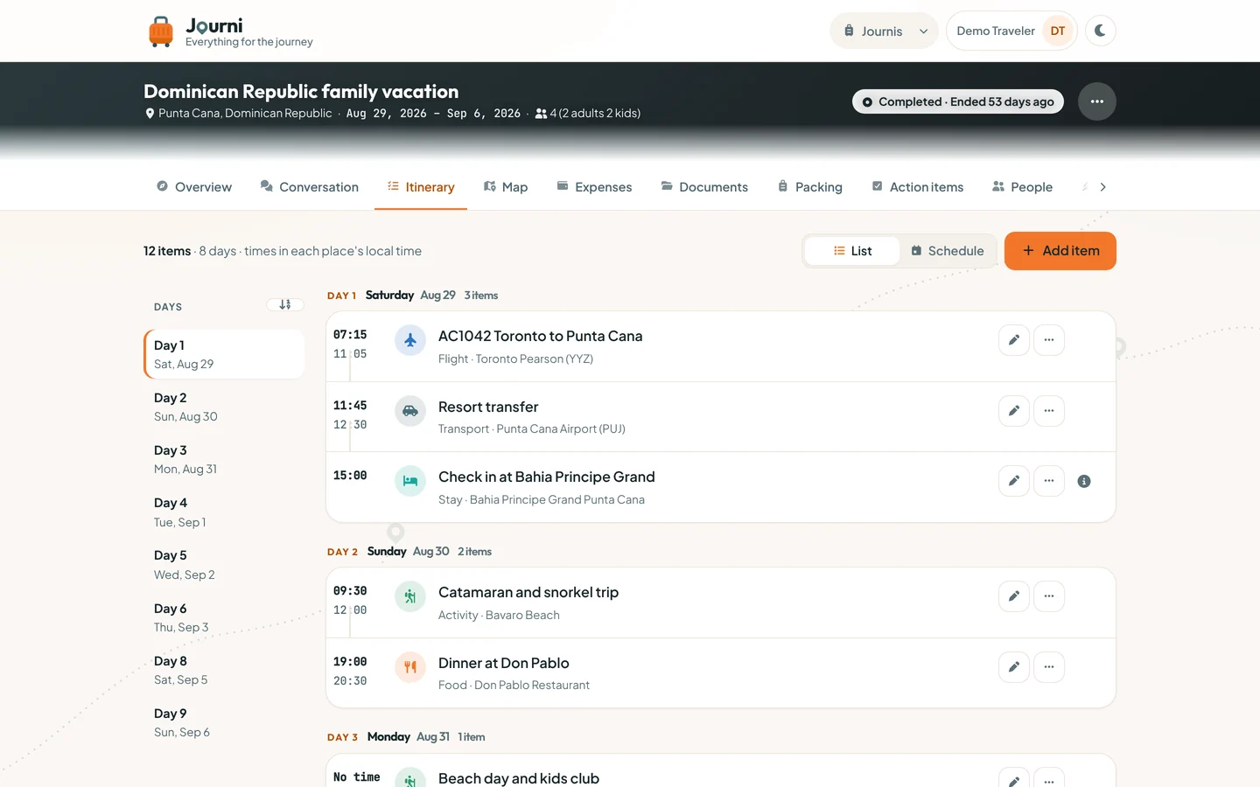Click the Resort transfer car icon
The width and height of the screenshot is (1260, 787).
(x=410, y=411)
